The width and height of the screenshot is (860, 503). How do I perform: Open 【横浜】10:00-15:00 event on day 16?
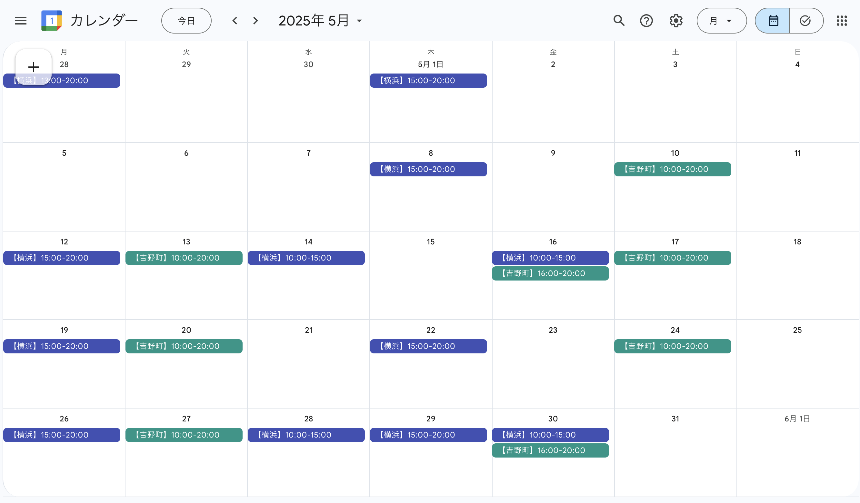pyautogui.click(x=550, y=258)
